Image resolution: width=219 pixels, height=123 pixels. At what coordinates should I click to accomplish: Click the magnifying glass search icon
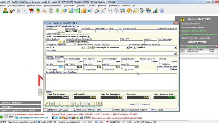[x=136, y=11]
